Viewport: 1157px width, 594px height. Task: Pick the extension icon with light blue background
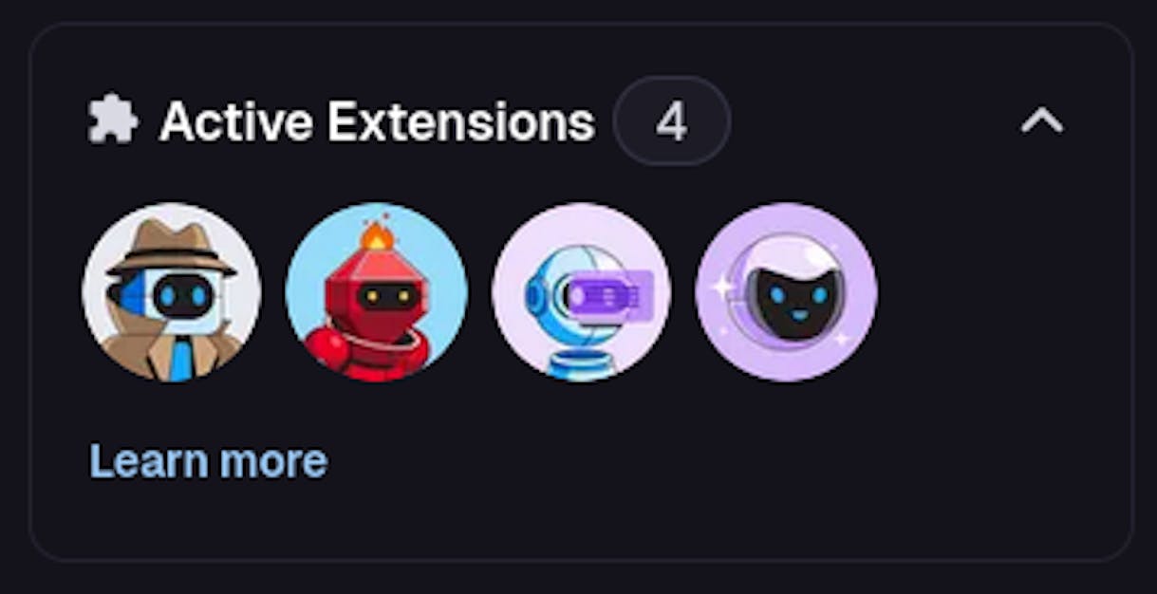376,292
